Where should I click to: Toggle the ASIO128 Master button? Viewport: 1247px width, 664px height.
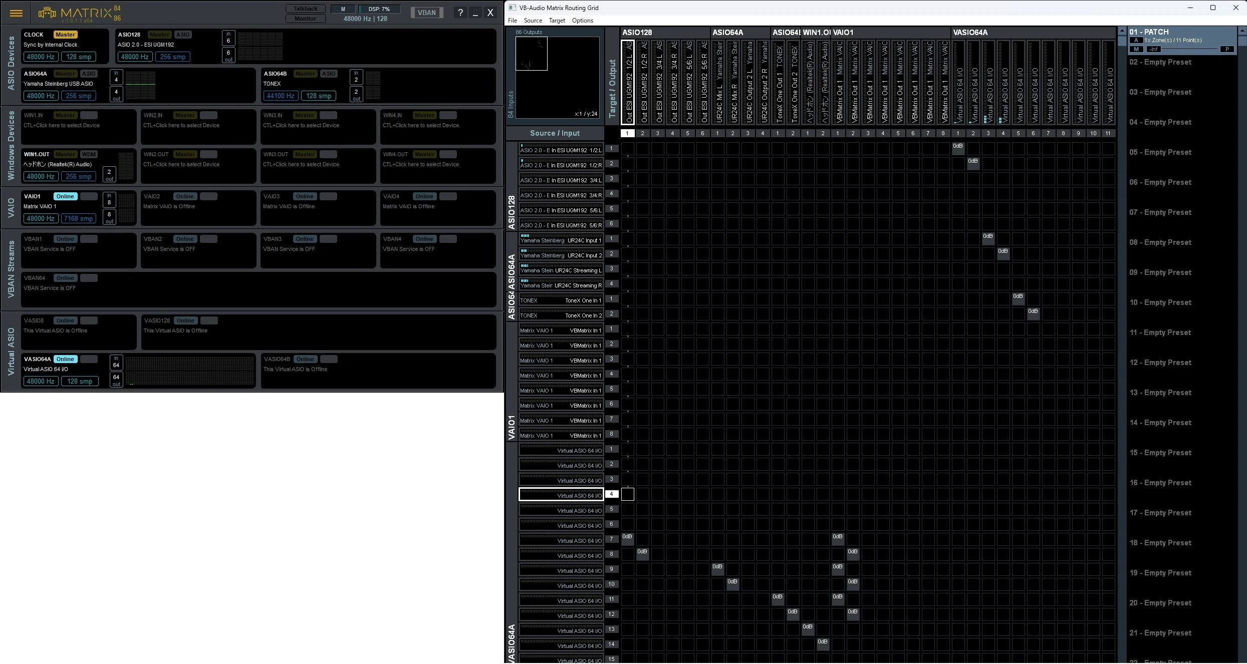tap(159, 35)
